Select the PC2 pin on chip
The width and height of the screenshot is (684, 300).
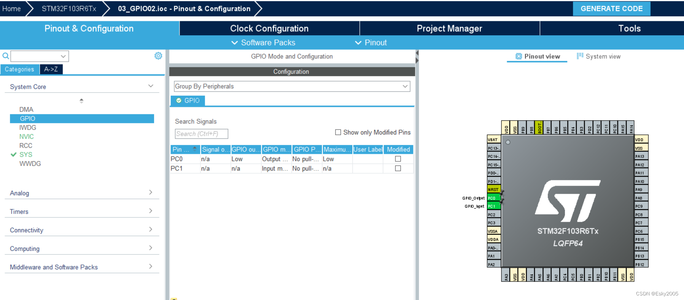coord(494,215)
